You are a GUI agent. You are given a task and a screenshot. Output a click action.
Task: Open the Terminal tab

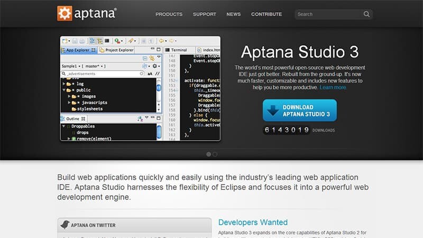(176, 50)
